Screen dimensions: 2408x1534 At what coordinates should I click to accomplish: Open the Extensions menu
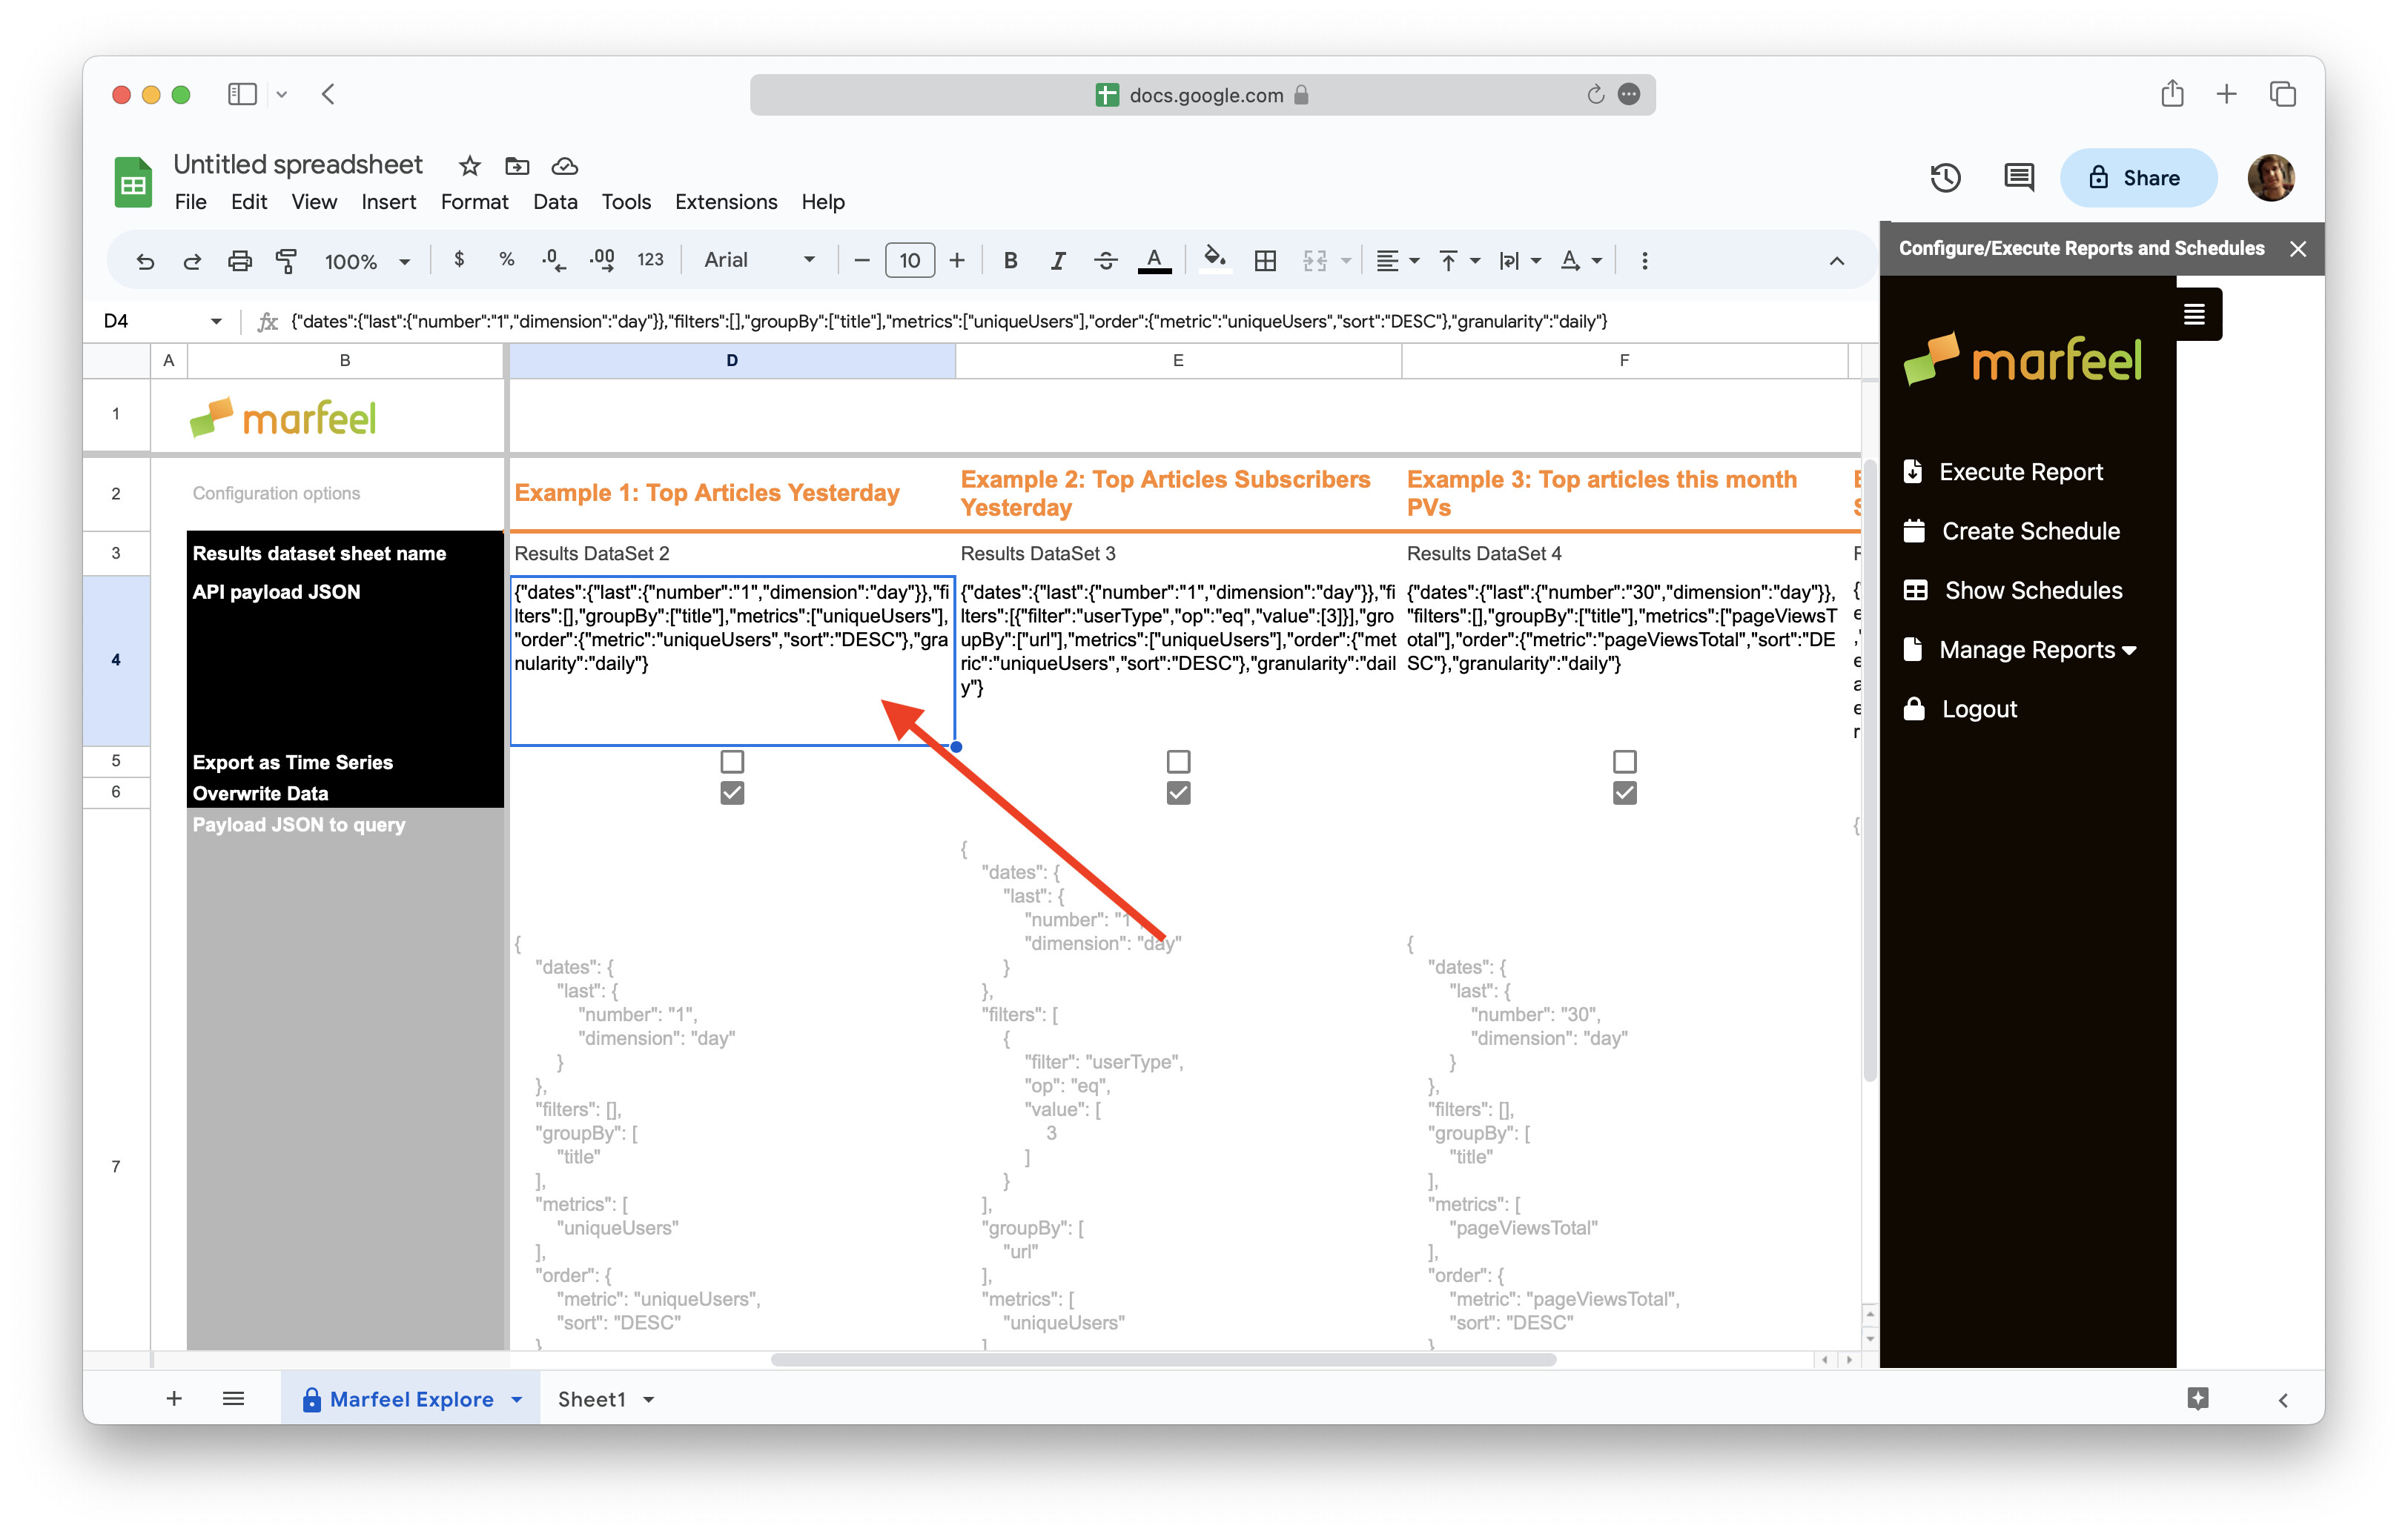coord(726,202)
